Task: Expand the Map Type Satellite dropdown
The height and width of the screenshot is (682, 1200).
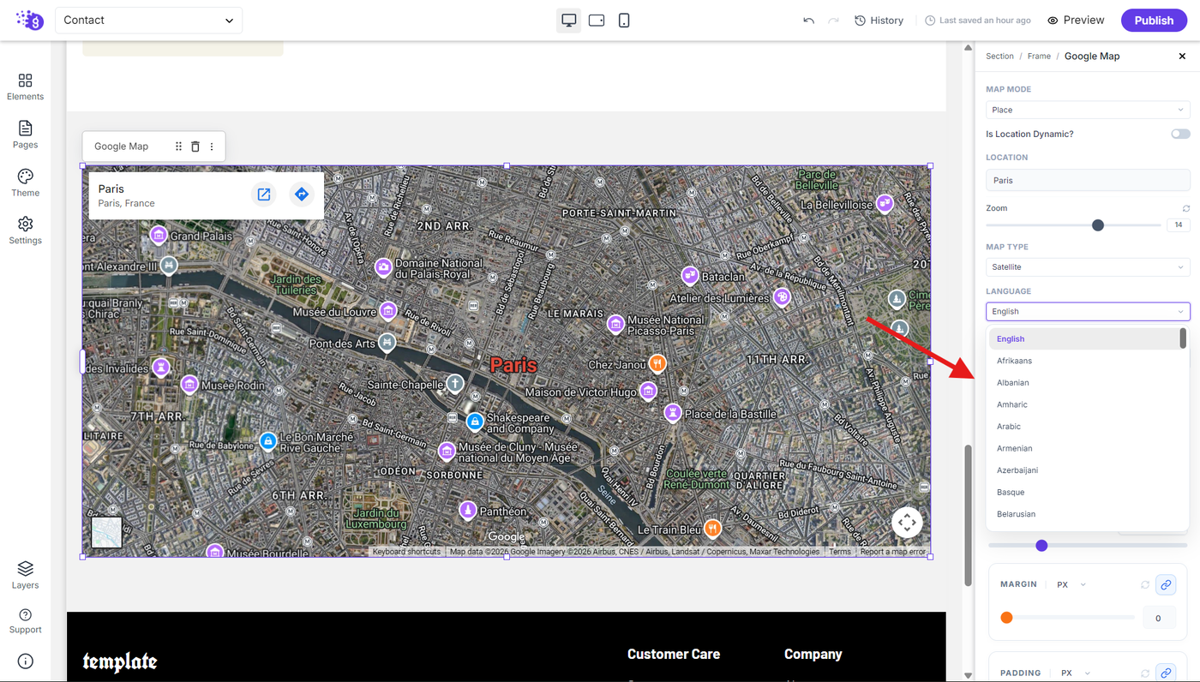Action: (x=1088, y=267)
